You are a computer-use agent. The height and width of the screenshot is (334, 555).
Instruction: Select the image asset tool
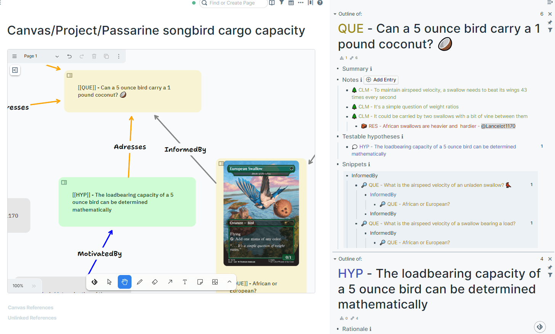[x=215, y=282]
